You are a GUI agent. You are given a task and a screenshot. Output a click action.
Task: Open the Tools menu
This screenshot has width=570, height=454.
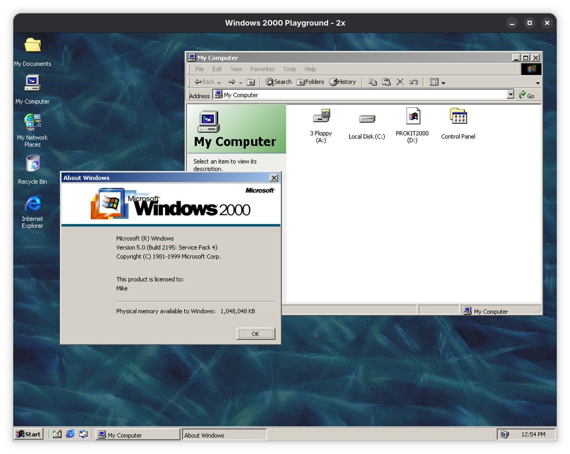[x=290, y=69]
